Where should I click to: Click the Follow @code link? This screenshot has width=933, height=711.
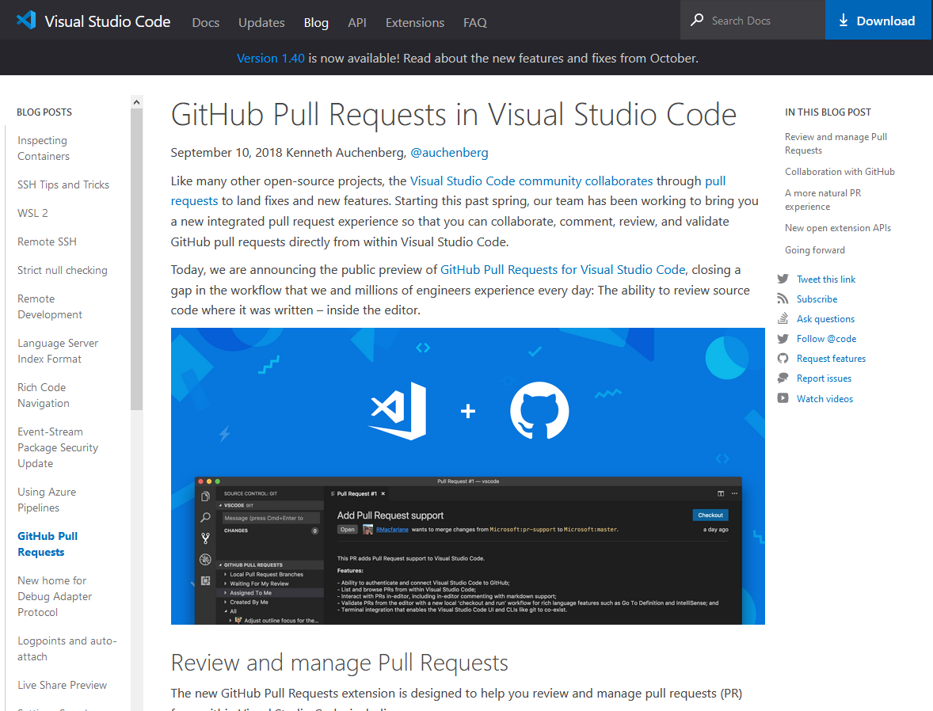point(827,339)
